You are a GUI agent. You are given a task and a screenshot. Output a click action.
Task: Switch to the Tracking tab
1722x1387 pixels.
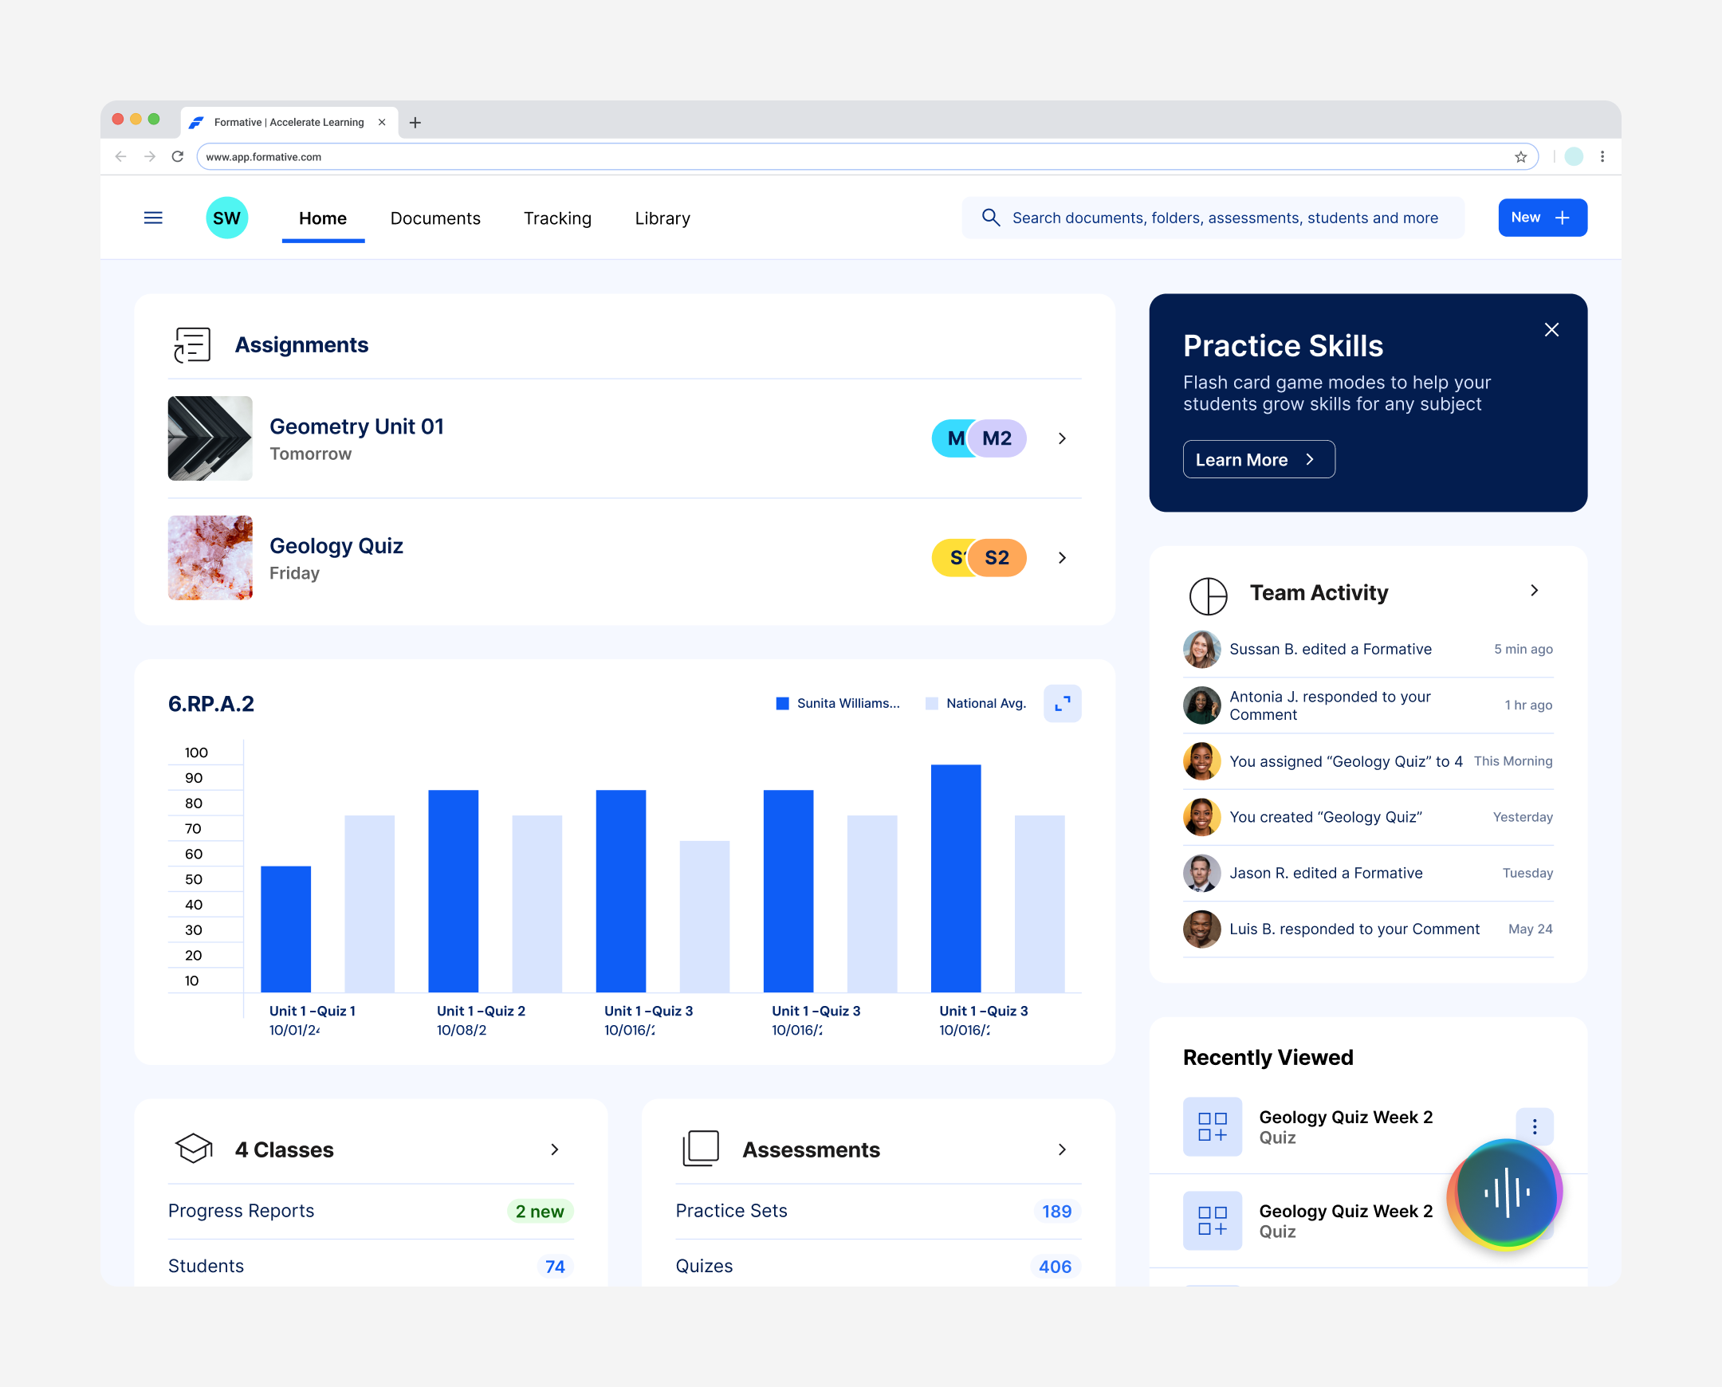tap(557, 218)
